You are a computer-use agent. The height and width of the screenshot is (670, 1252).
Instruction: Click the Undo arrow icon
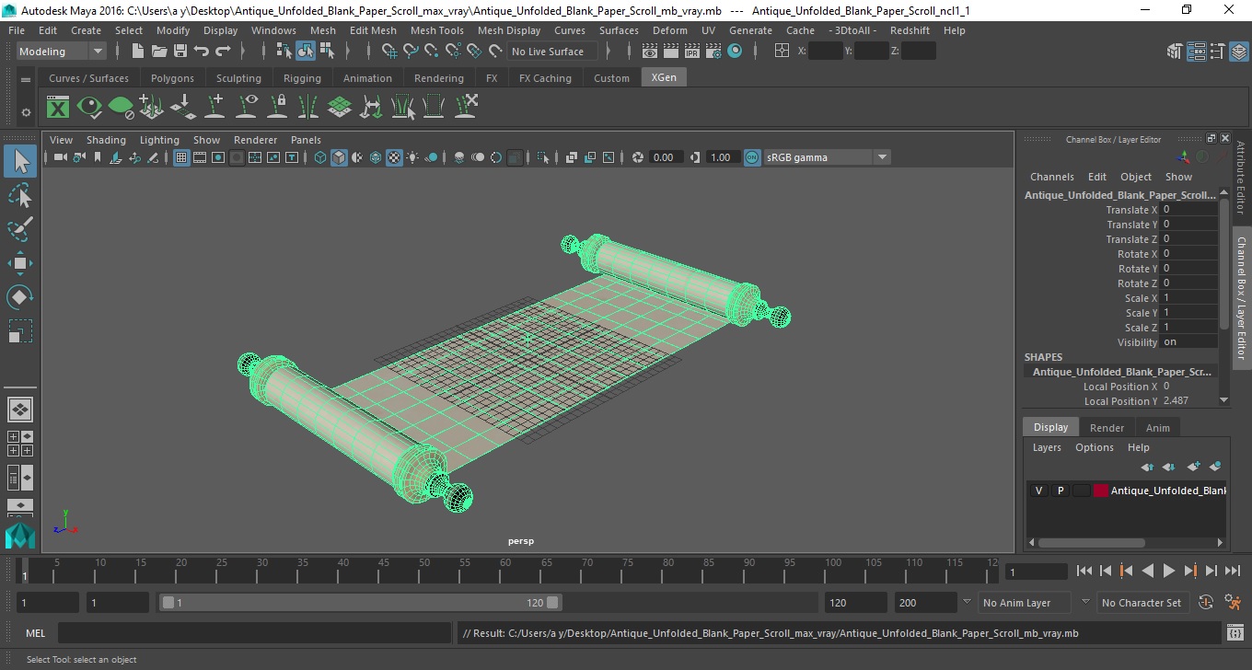tap(202, 52)
